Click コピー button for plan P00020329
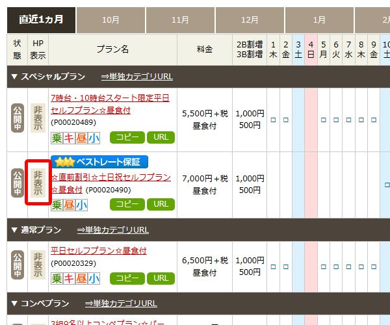This screenshot has height=325, width=390. [x=127, y=278]
